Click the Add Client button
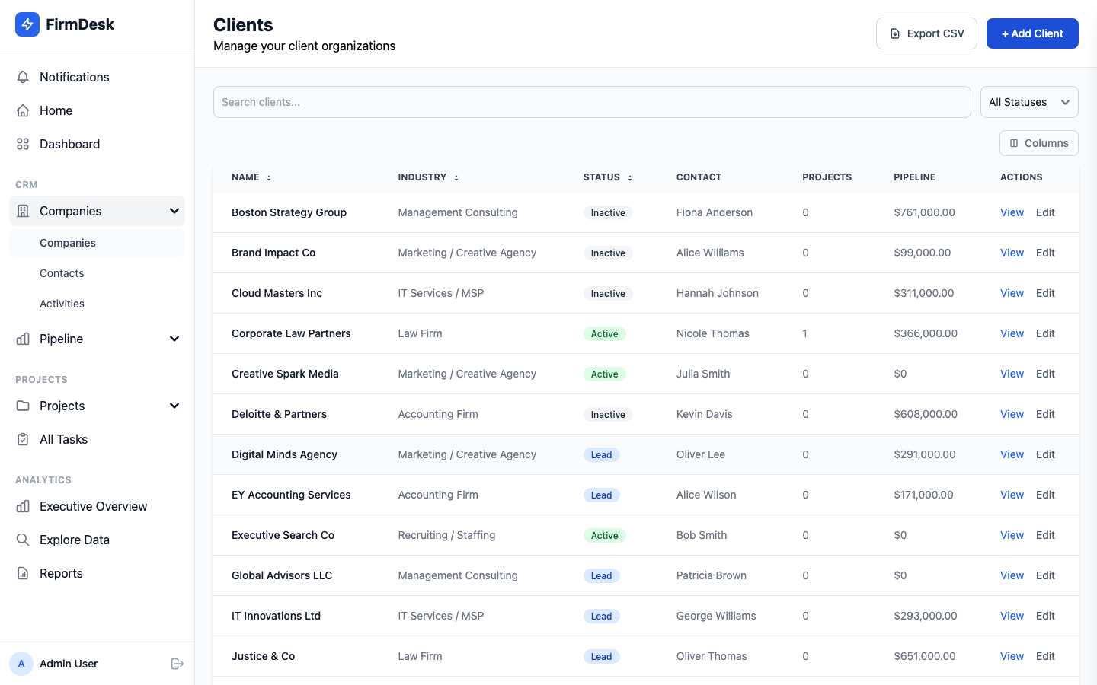The image size is (1097, 685). coord(1032,33)
